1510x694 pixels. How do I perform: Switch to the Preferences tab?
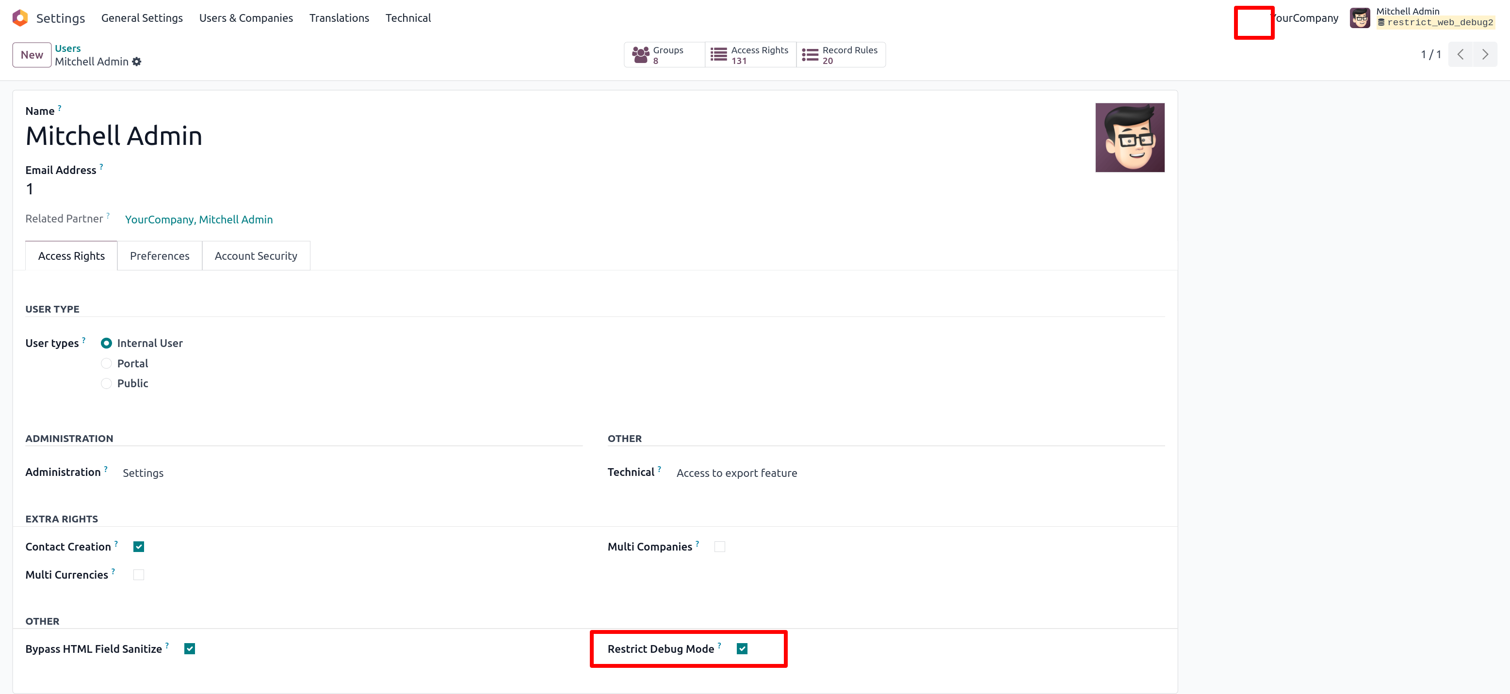pyautogui.click(x=160, y=256)
